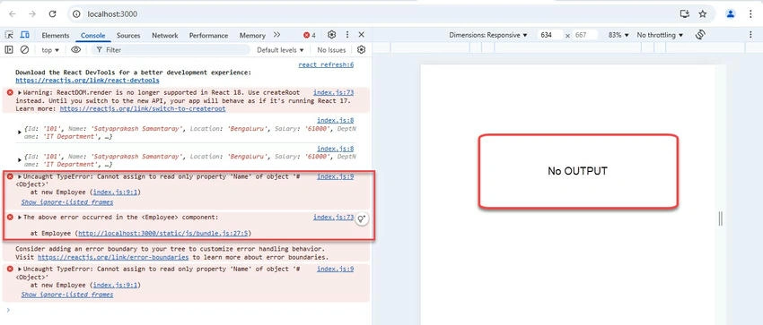Open the Chrome profile avatar
The image size is (763, 325).
click(x=731, y=14)
